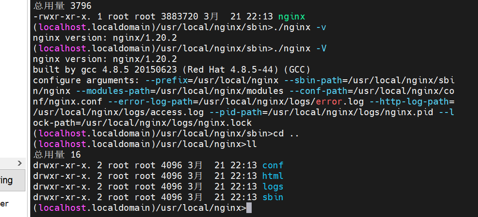The height and width of the screenshot is (217, 478).
Task: Click the partially visible "er" label below the button
Action: click(4, 204)
